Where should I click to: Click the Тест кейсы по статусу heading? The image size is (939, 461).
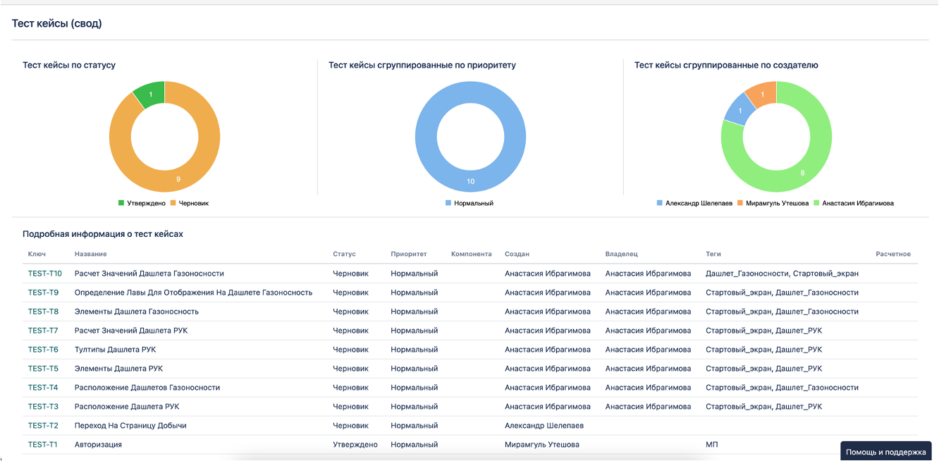tap(69, 65)
